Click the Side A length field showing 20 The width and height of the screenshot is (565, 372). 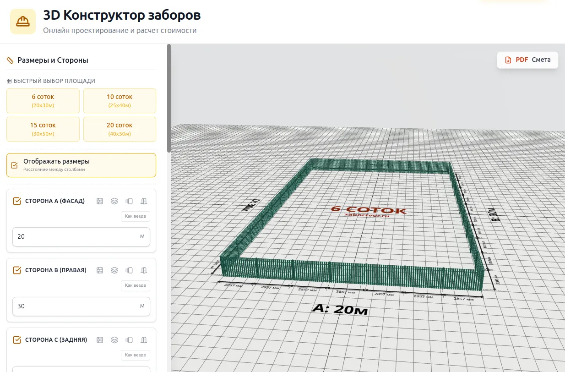pyautogui.click(x=81, y=237)
